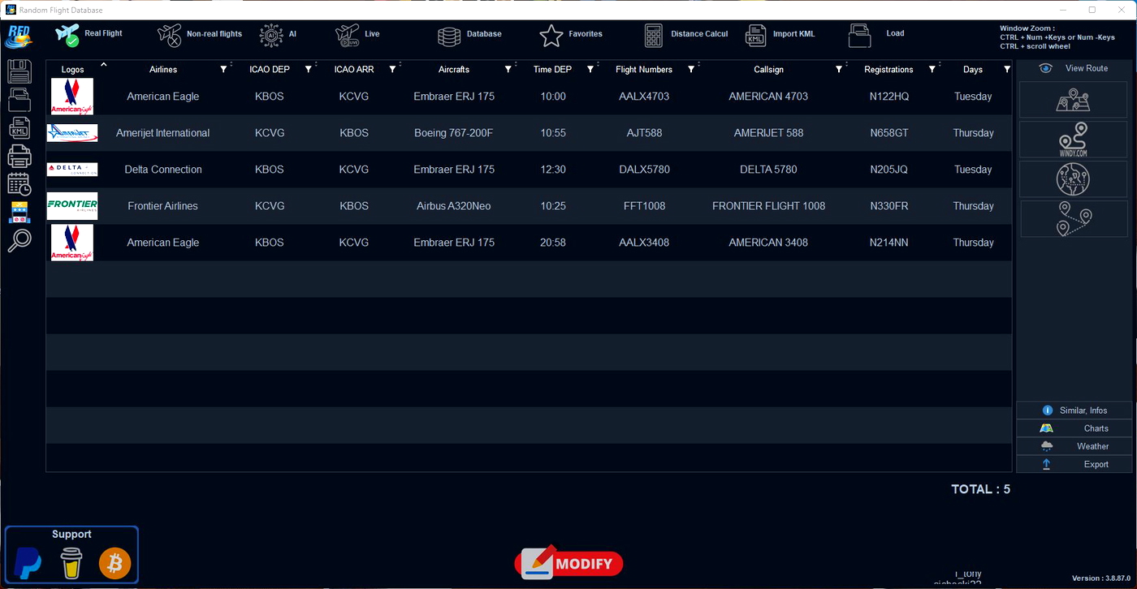
Task: Select Live flights mode
Action: [357, 34]
